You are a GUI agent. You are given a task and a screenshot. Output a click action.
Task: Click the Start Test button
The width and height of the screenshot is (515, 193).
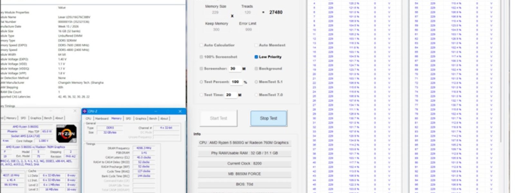click(219, 118)
